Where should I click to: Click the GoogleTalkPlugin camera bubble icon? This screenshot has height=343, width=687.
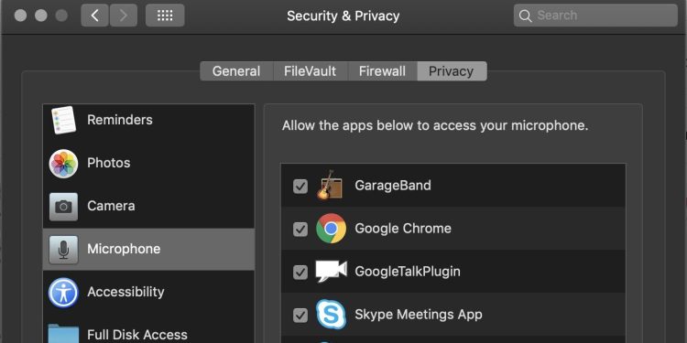331,272
